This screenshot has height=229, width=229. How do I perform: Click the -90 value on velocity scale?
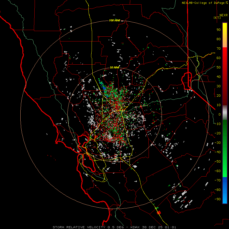(218, 199)
